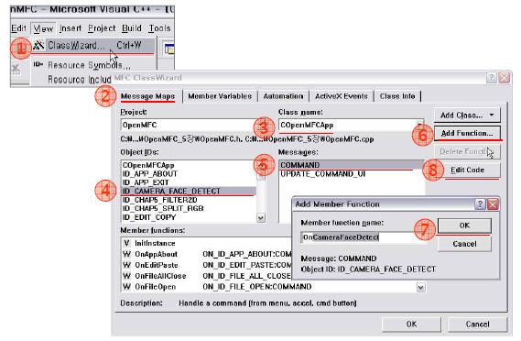Click Cancel in Add Member Function dialog

(464, 244)
